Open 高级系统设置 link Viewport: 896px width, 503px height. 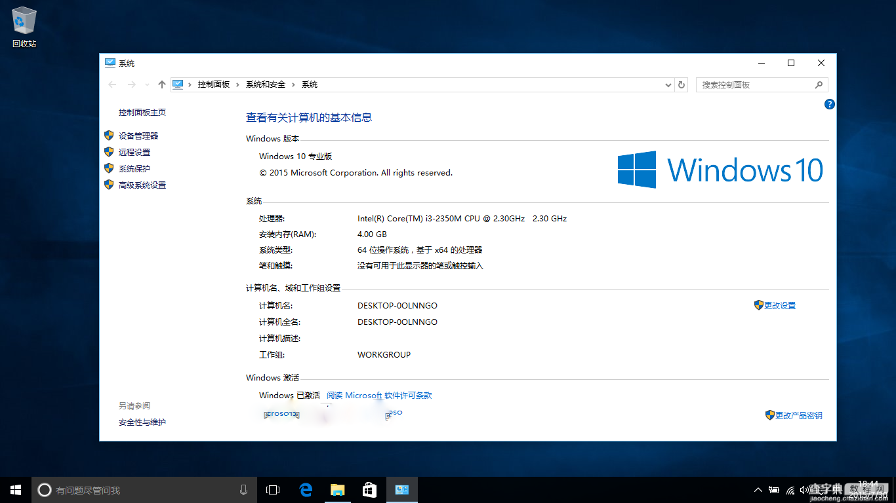pos(142,185)
